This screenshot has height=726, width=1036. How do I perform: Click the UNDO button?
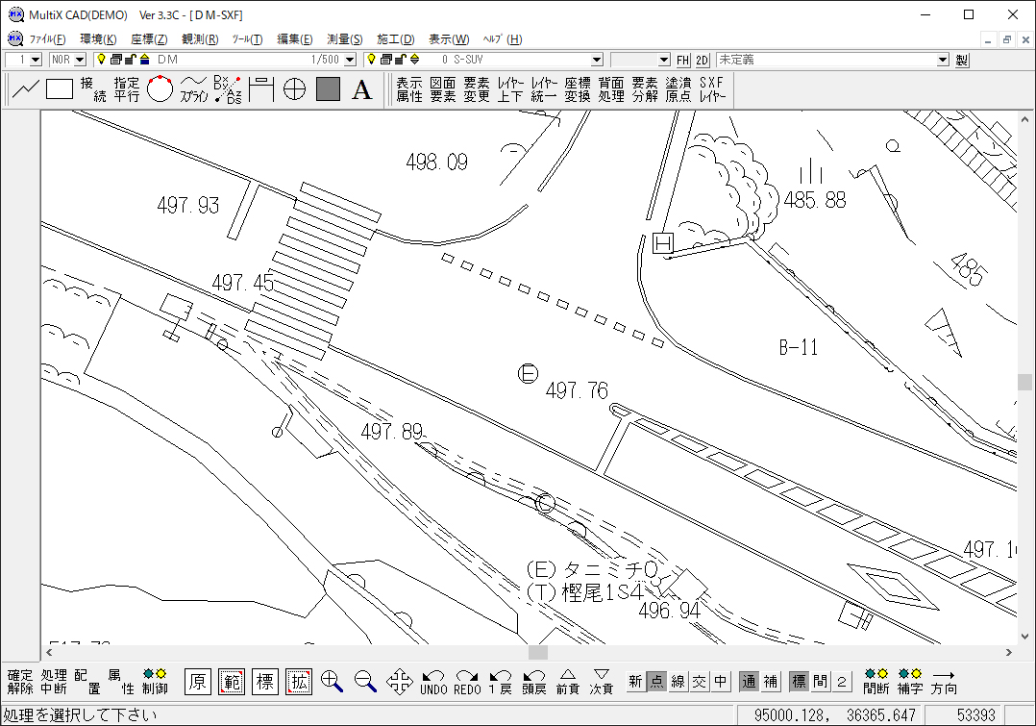click(x=434, y=682)
